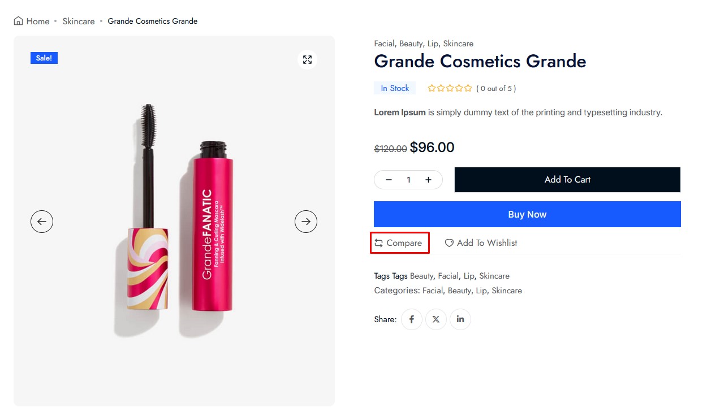Click the Facial category above title
The height and width of the screenshot is (416, 703).
pos(384,44)
